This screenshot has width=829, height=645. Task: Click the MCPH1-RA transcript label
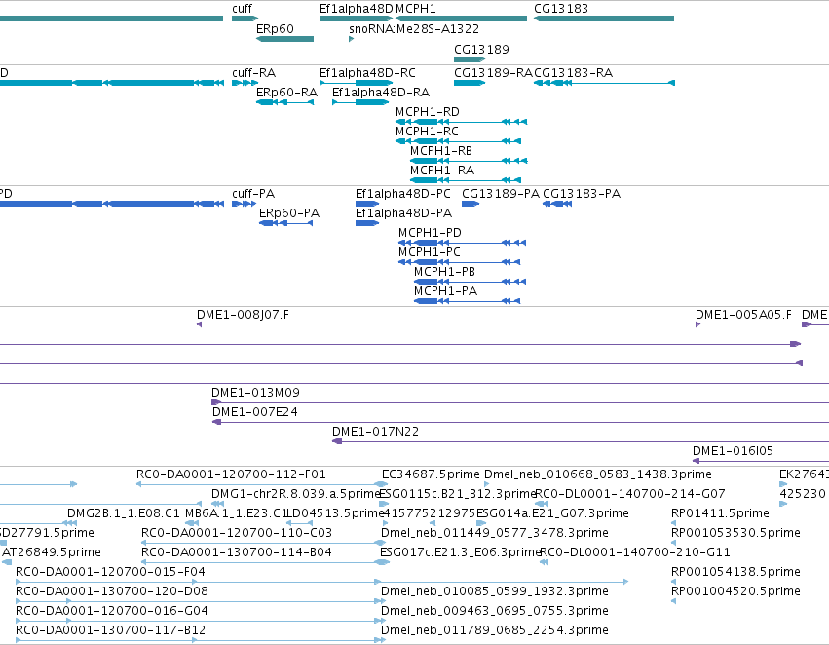(442, 171)
